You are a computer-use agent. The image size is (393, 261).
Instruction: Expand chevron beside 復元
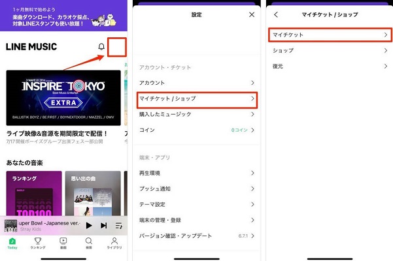tap(386, 67)
